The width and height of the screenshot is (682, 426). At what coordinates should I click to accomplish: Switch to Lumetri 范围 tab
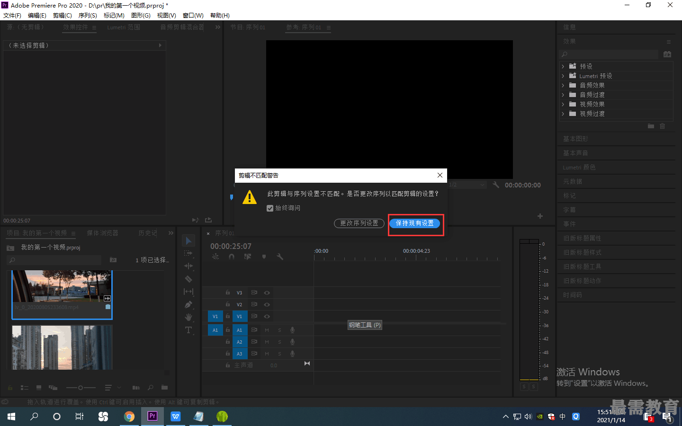pos(124,27)
